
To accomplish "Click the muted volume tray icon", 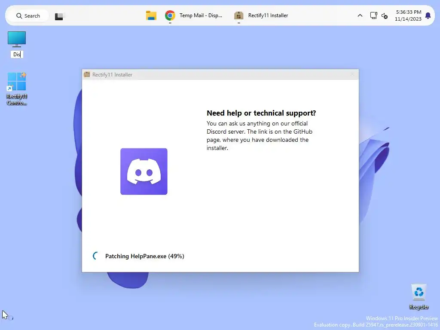I will 385,16.
